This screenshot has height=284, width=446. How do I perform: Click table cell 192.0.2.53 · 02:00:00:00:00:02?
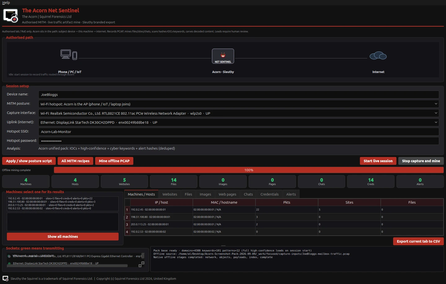[161, 232]
